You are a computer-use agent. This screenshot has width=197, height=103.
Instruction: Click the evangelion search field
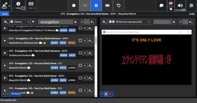pos(55,22)
